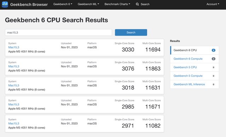The height and width of the screenshot is (137, 226).
Task: Expand the Geekbench ML dropdown
Action: [x=88, y=4]
